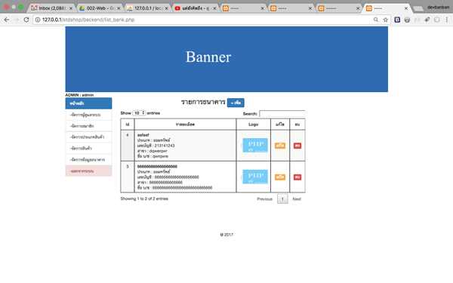This screenshot has width=453, height=283.
Task: Sort the table by the Logo column header
Action: click(254, 125)
